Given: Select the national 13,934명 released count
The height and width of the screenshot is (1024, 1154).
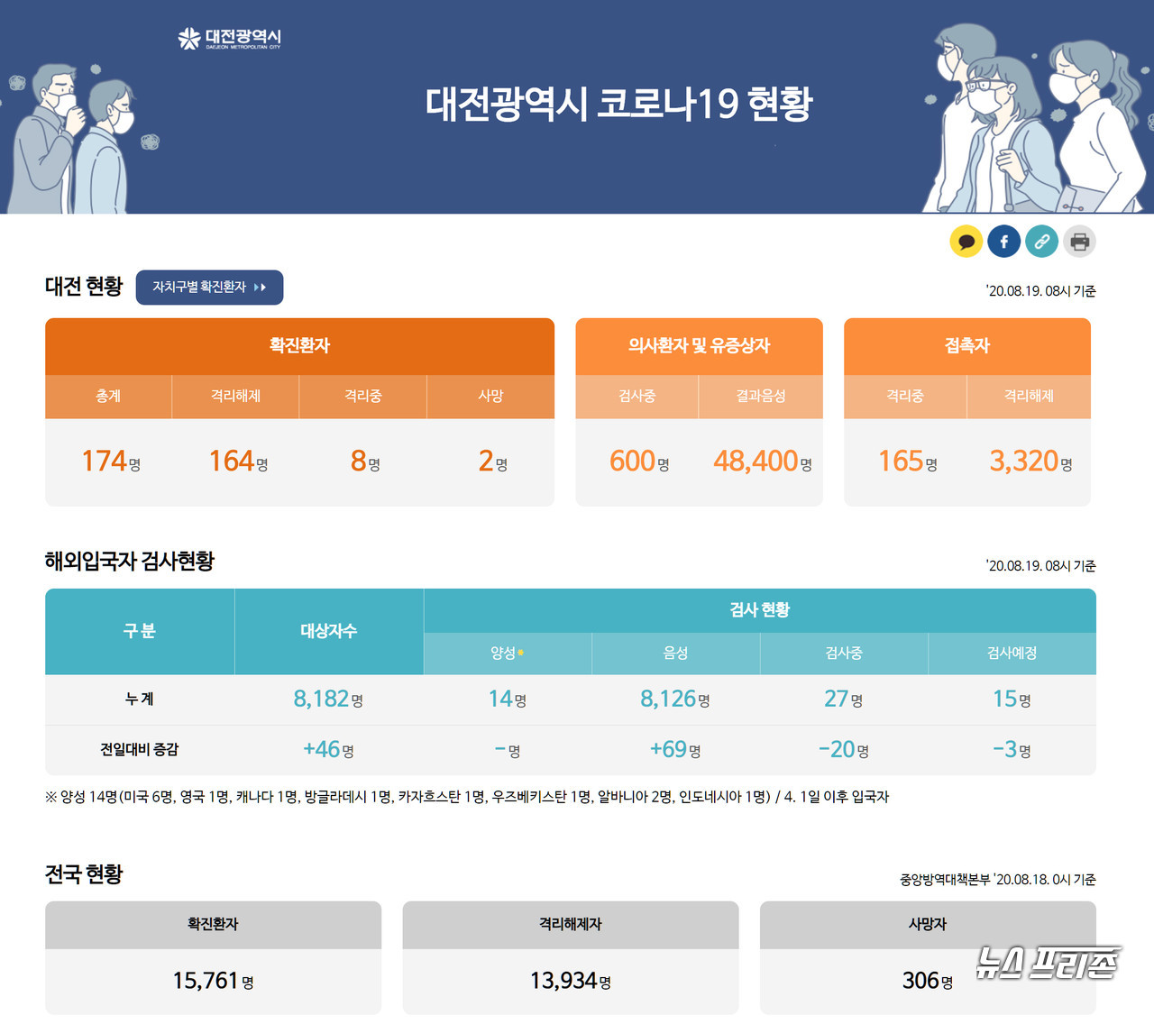Looking at the screenshot, I should click(571, 981).
